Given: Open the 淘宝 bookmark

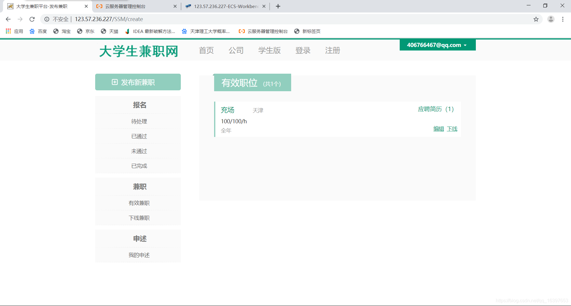Looking at the screenshot, I should (x=62, y=31).
